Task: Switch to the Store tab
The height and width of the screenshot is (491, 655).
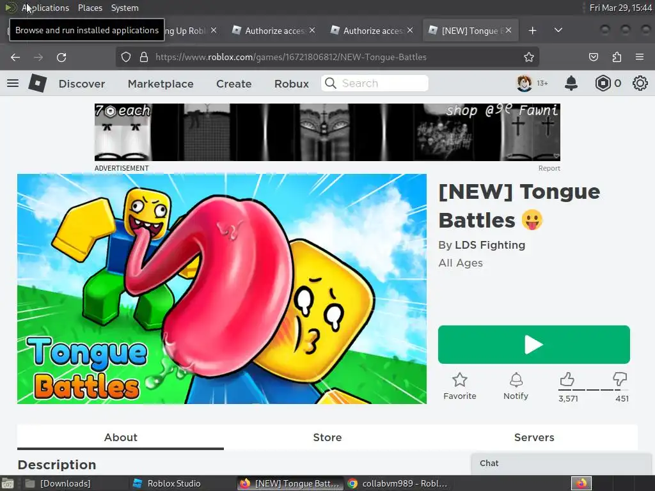Action: tap(327, 437)
